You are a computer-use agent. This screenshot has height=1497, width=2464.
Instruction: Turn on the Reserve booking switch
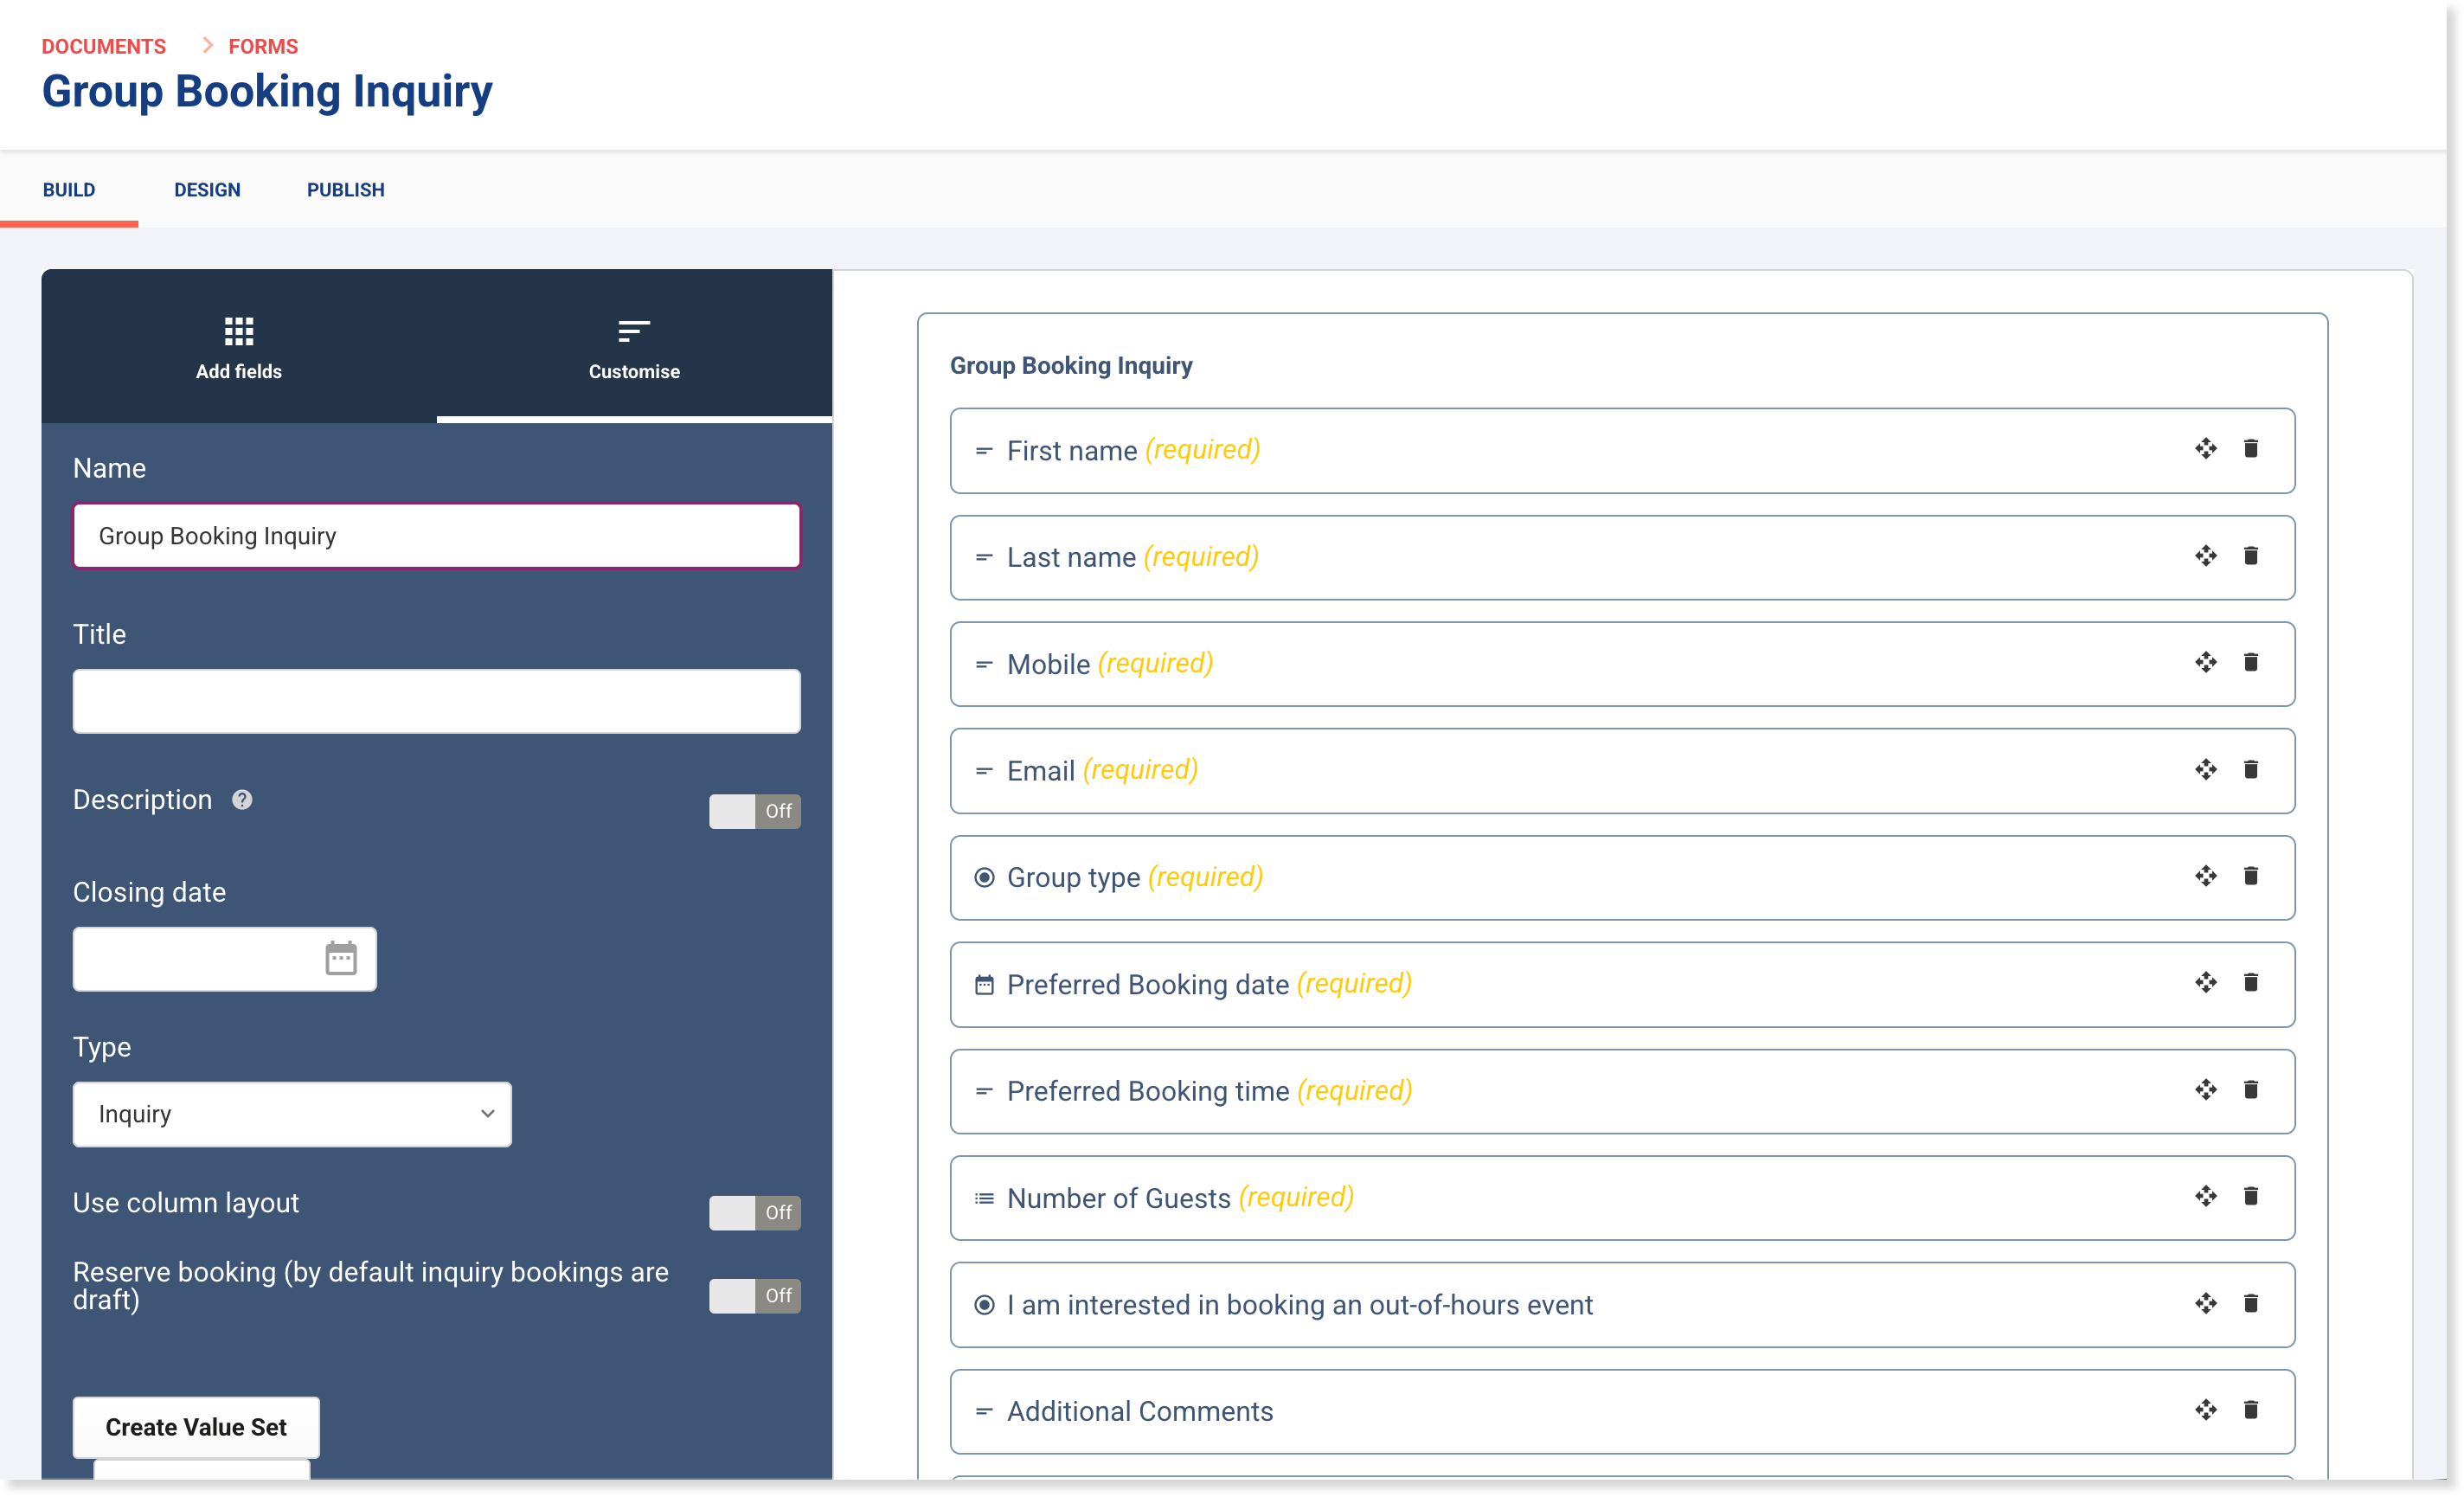tap(755, 1296)
